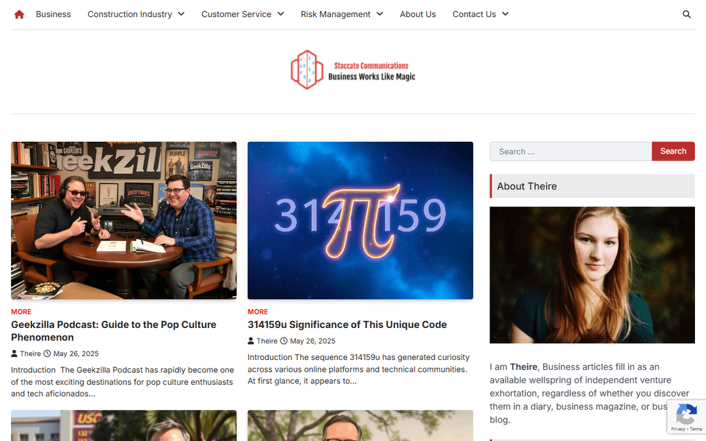The image size is (706, 441).
Task: Click the Terms link in reCAPTCHA badge
Action: [696, 429]
